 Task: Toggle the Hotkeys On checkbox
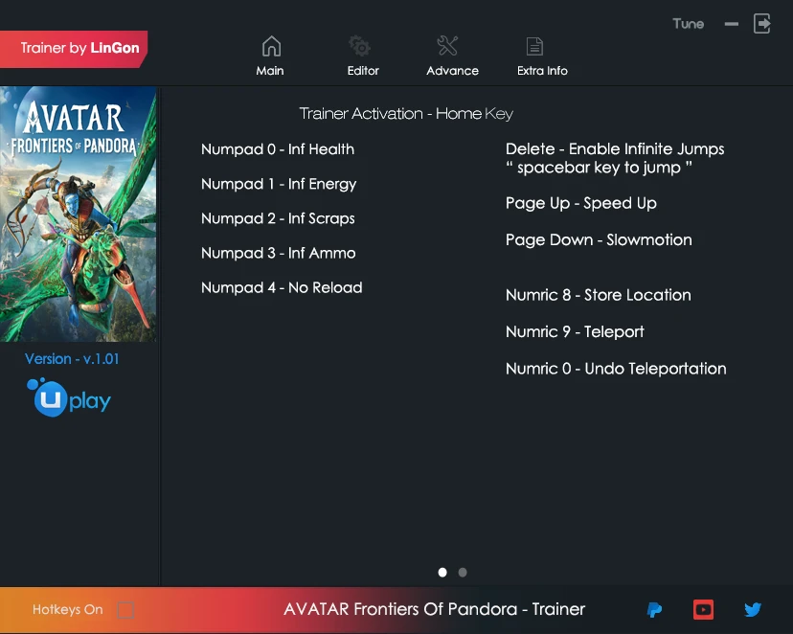[125, 609]
